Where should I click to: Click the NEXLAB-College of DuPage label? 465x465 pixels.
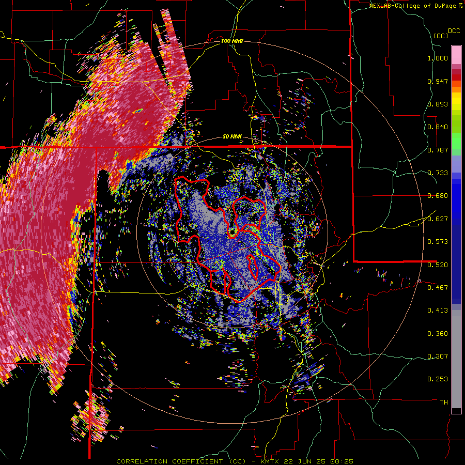tap(413, 6)
